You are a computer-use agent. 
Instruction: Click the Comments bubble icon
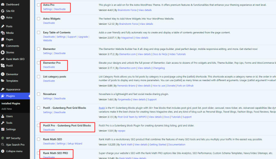(3, 46)
